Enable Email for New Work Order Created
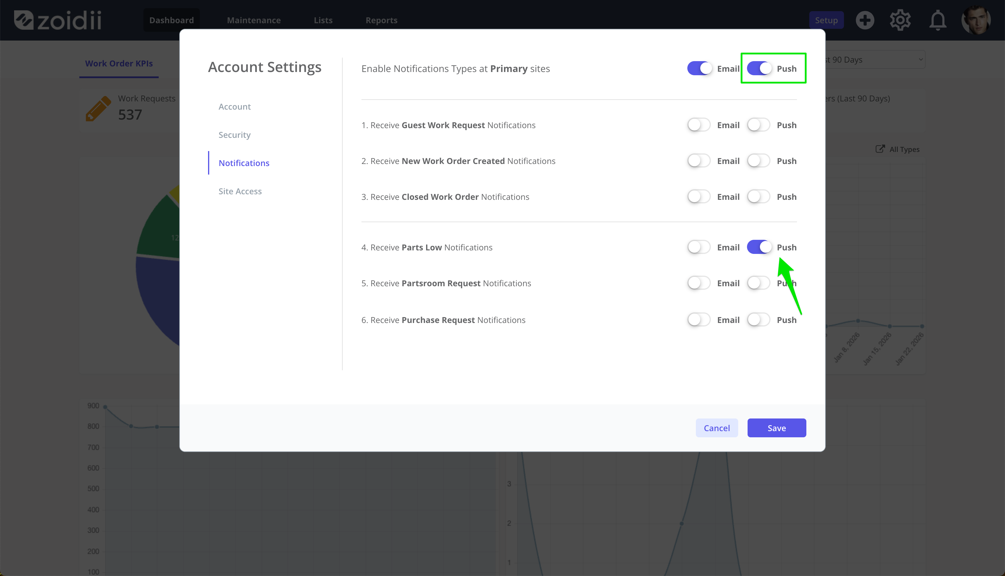 699,161
